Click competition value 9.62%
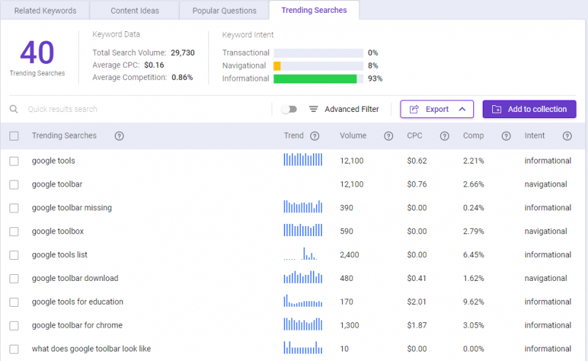The height and width of the screenshot is (361, 588). coord(473,302)
